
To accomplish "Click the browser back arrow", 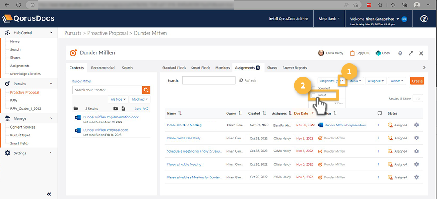I will (7, 5).
